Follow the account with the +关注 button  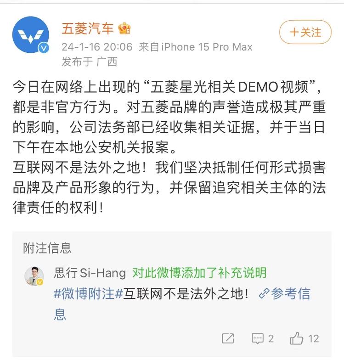coord(305,32)
